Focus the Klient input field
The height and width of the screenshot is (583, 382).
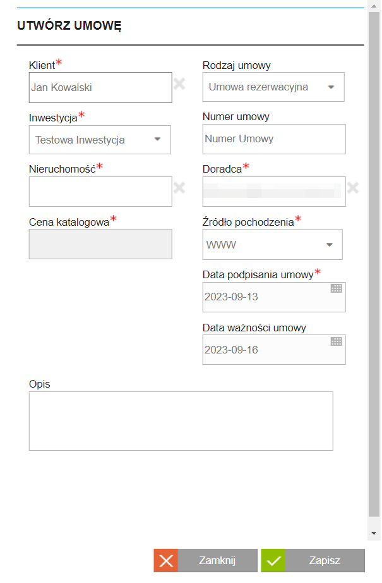(100, 88)
